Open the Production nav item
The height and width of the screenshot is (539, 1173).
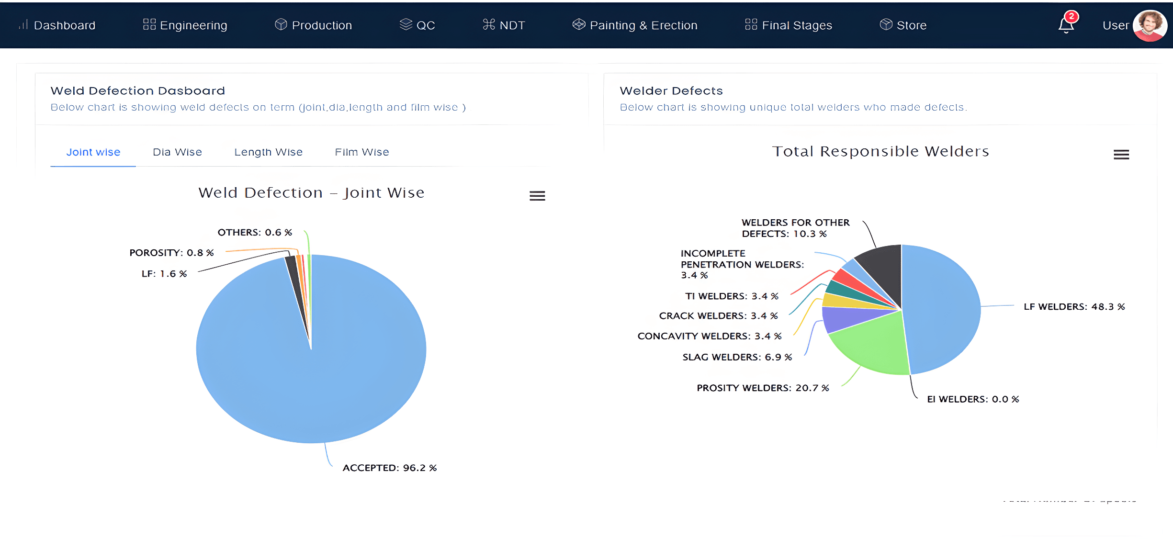click(x=314, y=25)
